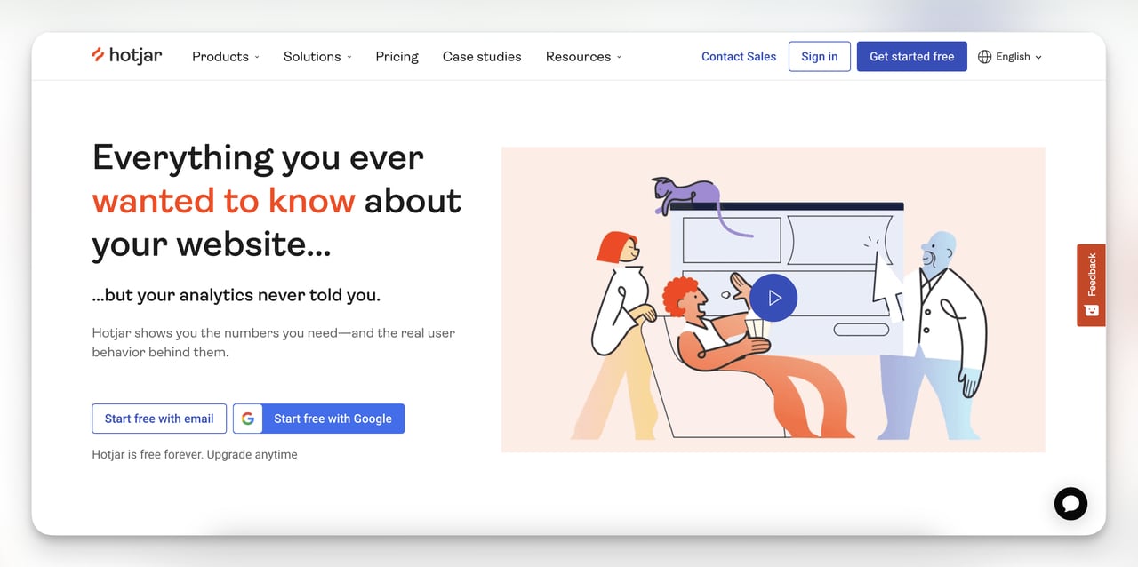The image size is (1138, 567).
Task: Click Start free with Google
Action: tap(319, 419)
